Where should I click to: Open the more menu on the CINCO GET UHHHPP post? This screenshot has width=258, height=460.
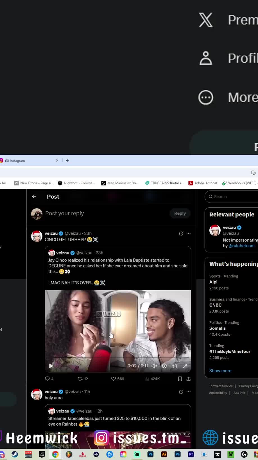(x=189, y=233)
